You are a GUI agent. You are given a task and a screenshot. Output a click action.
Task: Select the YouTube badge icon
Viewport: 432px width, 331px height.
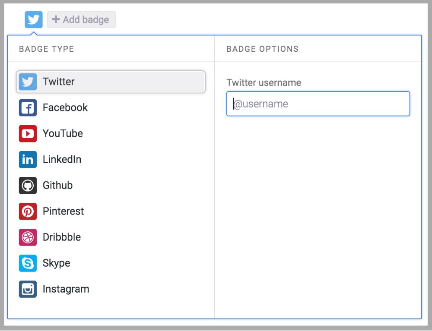(28, 133)
